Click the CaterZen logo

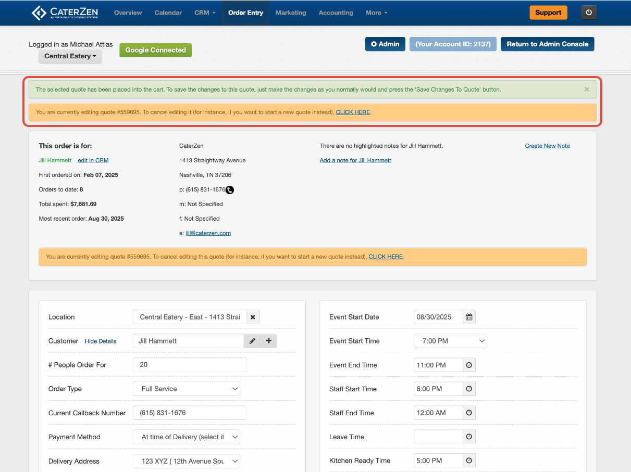66,12
